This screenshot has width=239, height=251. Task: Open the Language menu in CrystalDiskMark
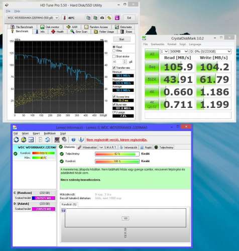pyautogui.click(x=195, y=44)
